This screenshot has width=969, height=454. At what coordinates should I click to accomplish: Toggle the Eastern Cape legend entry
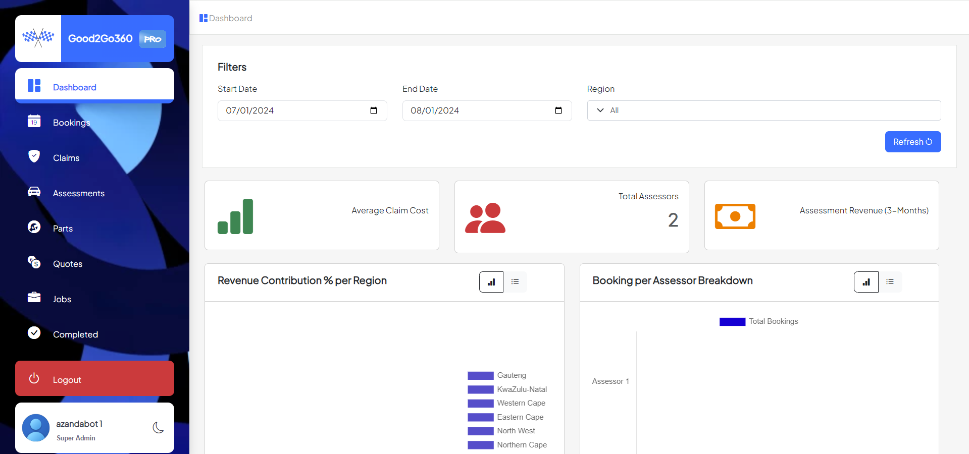tap(505, 417)
